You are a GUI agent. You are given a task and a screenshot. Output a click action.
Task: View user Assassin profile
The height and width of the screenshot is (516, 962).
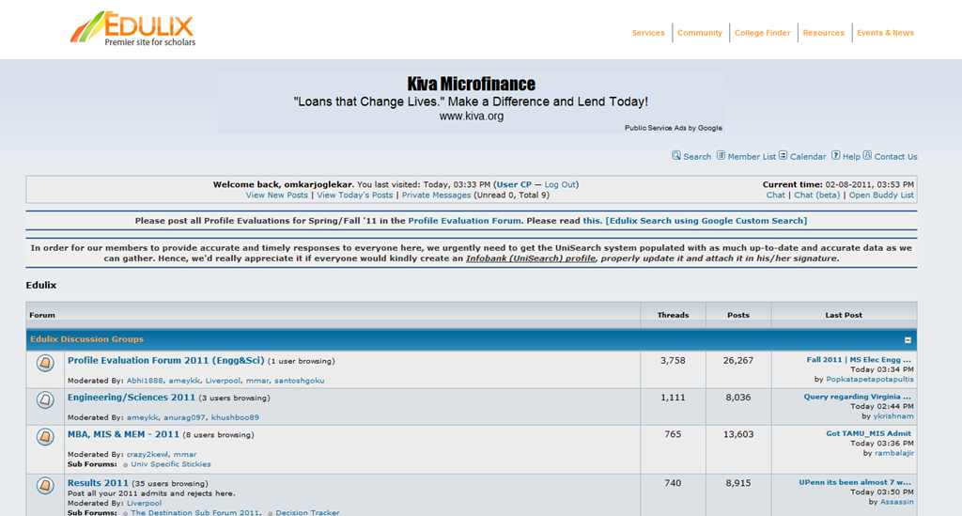tap(897, 502)
